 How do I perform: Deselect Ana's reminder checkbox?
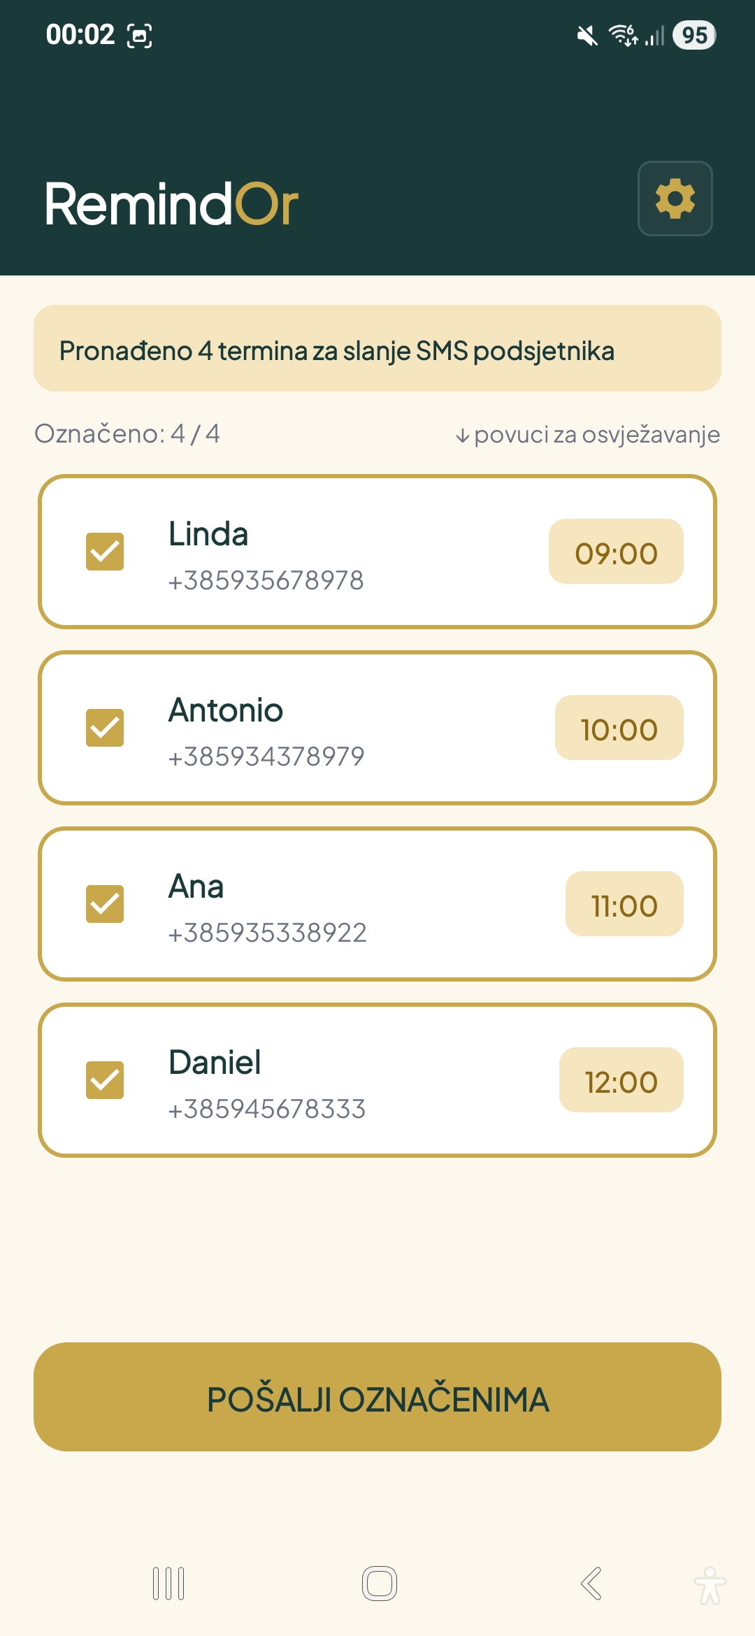click(105, 904)
